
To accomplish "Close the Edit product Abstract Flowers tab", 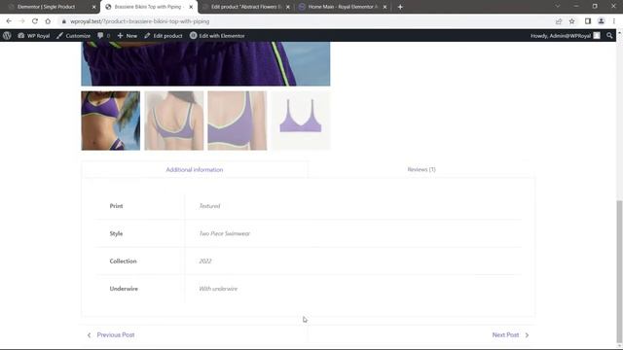I will pyautogui.click(x=288, y=7).
